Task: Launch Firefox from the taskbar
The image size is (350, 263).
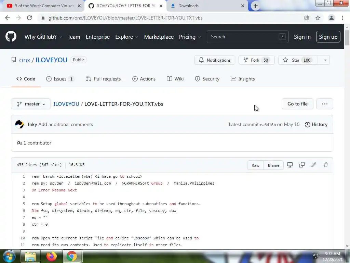Action: click(x=52, y=256)
